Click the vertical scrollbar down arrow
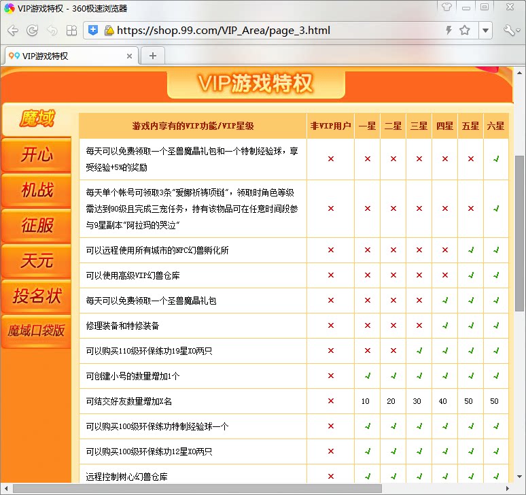Image resolution: width=526 pixels, height=495 pixels. (x=519, y=476)
